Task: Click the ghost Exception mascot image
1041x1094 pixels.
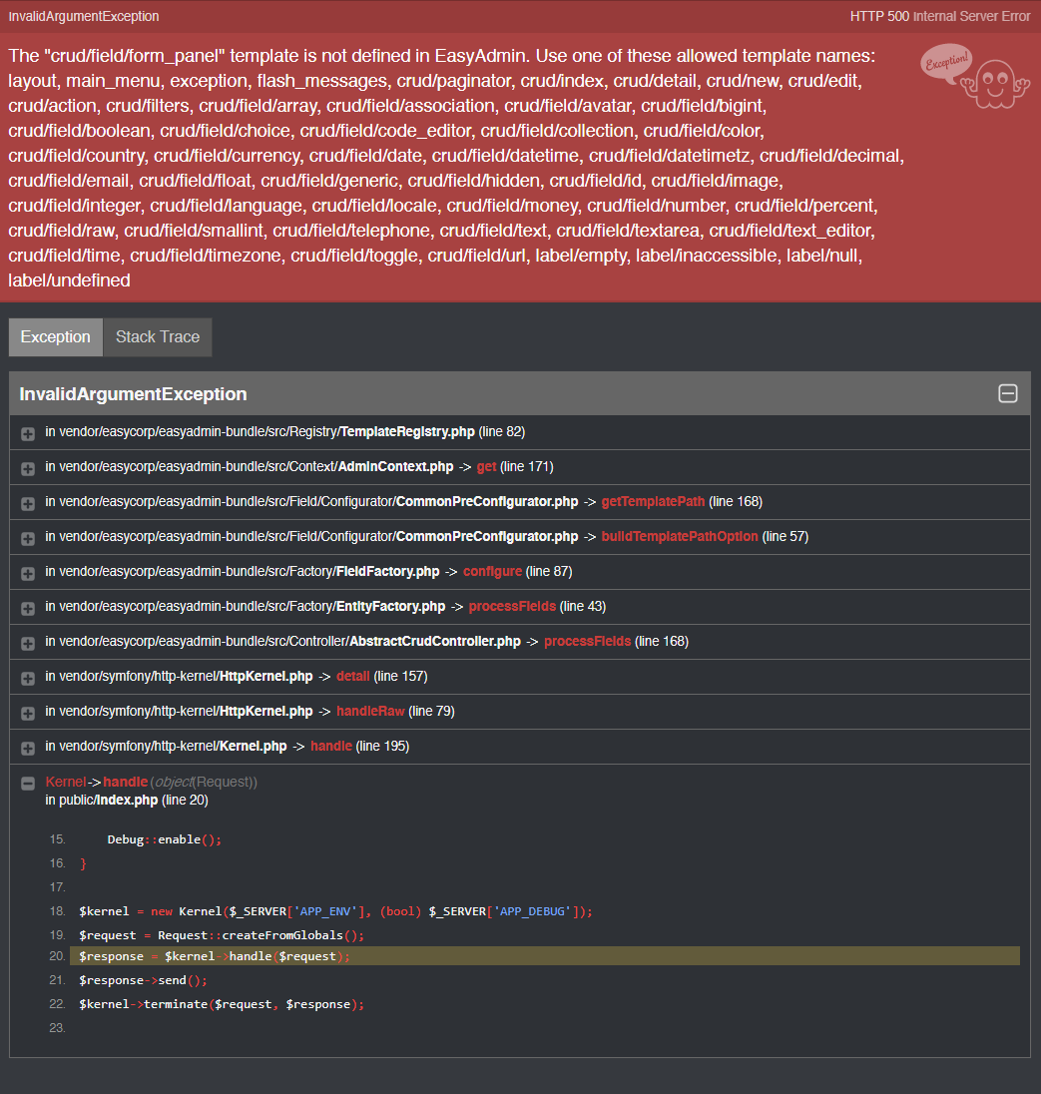Action: tap(975, 78)
